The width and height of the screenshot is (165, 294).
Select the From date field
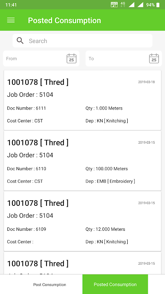(41, 58)
